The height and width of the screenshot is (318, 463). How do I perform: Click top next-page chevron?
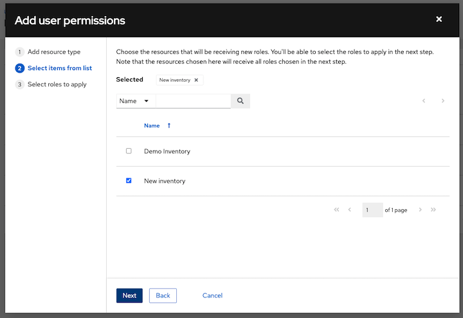tap(443, 101)
